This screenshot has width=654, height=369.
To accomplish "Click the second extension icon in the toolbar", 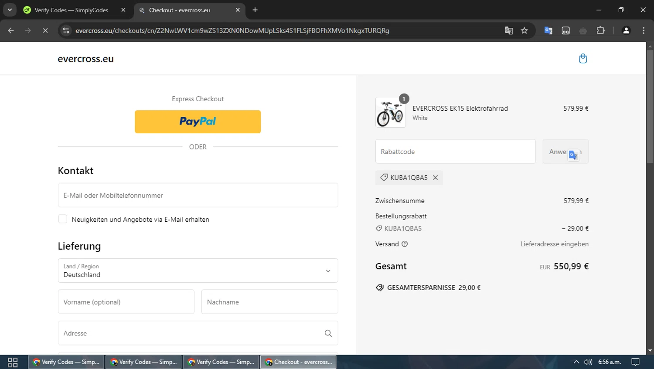I will pyautogui.click(x=565, y=30).
